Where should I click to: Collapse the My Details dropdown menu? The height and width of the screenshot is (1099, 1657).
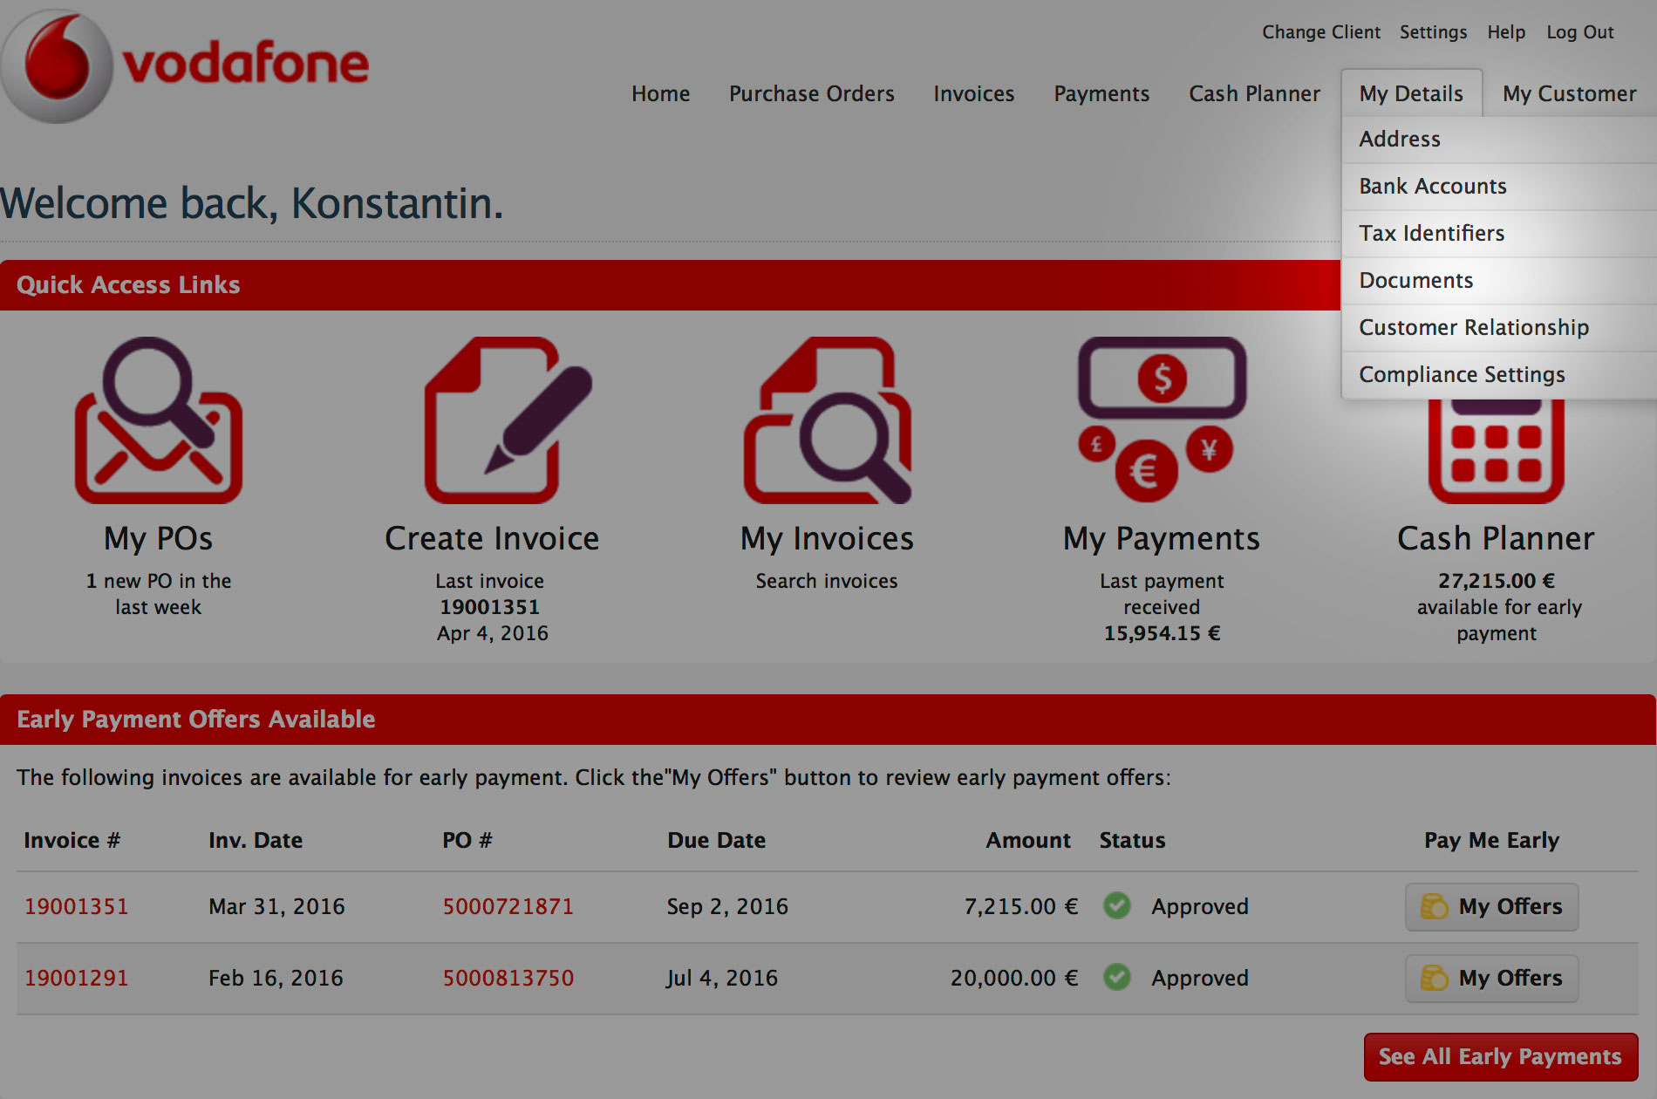(x=1410, y=93)
